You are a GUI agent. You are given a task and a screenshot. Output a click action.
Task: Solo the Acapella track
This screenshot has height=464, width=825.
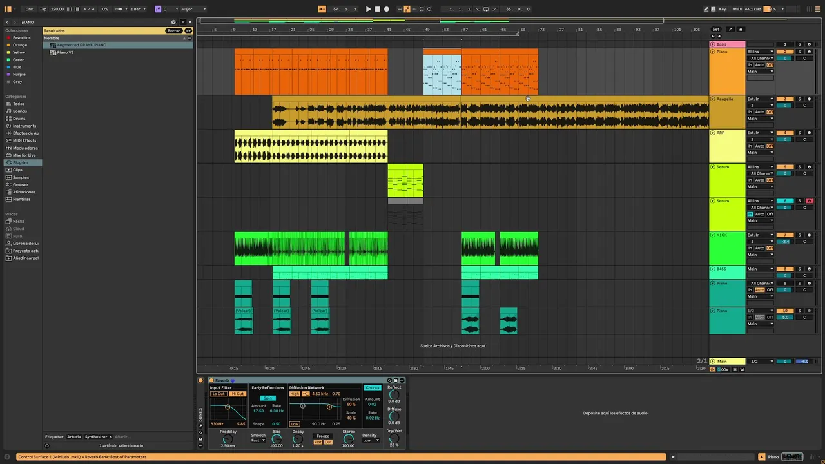click(x=800, y=99)
